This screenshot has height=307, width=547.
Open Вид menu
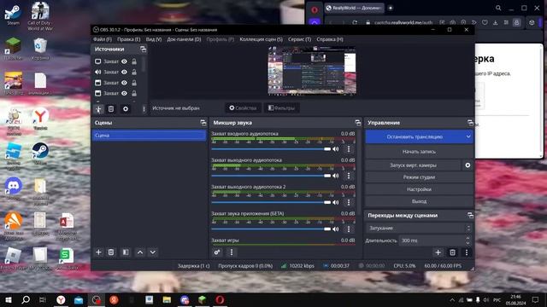pos(154,39)
